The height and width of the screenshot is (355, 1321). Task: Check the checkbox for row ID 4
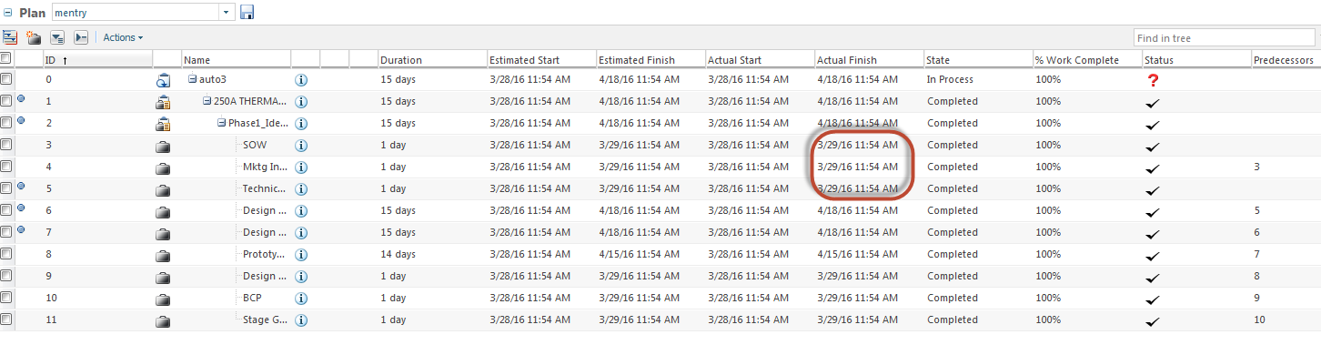[x=6, y=167]
